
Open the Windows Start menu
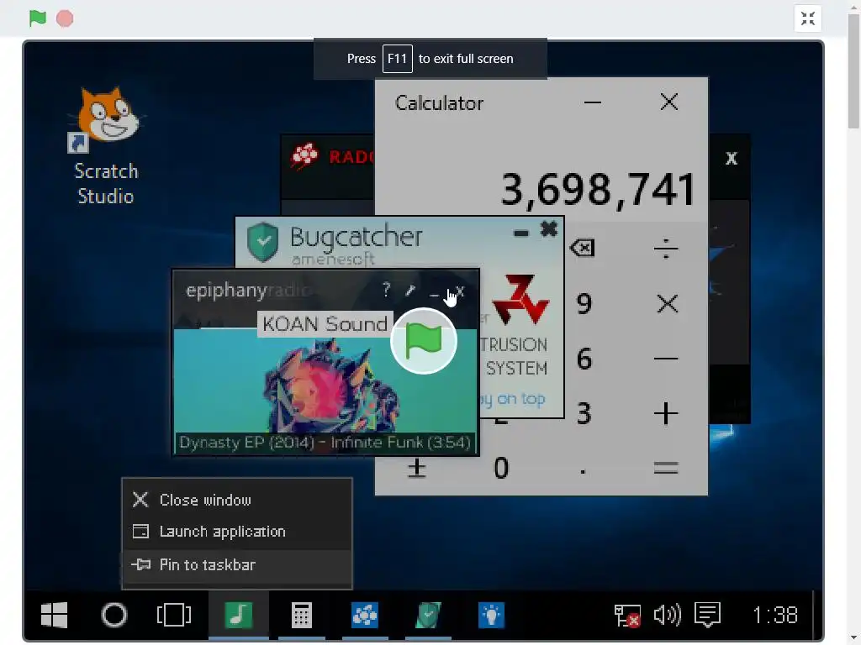click(x=55, y=615)
